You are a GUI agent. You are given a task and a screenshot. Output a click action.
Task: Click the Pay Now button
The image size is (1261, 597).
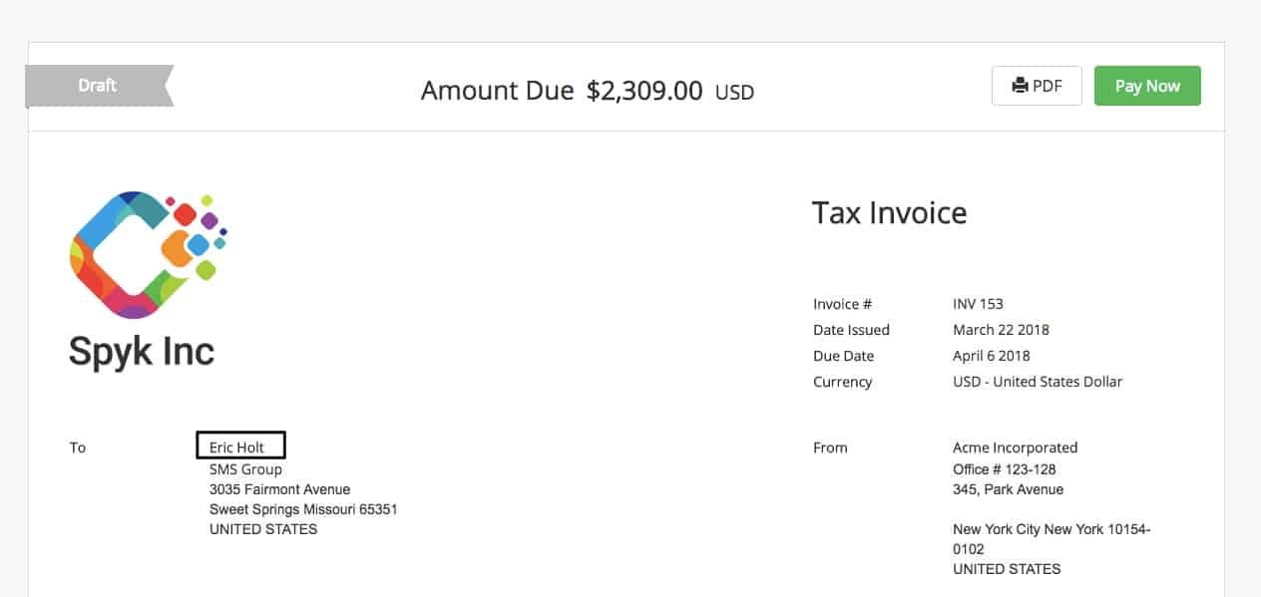[1147, 86]
